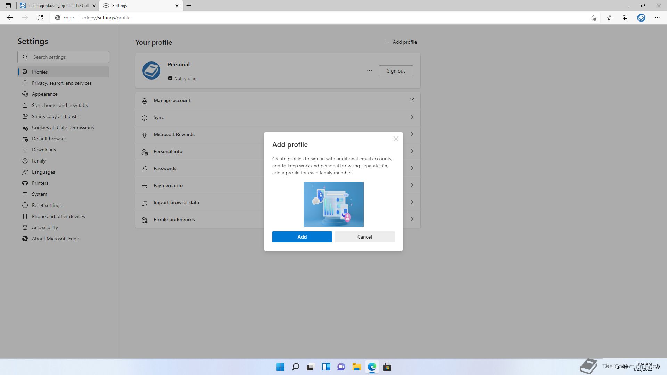
Task: Expand Microsoft Rewards chevron
Action: point(412,134)
